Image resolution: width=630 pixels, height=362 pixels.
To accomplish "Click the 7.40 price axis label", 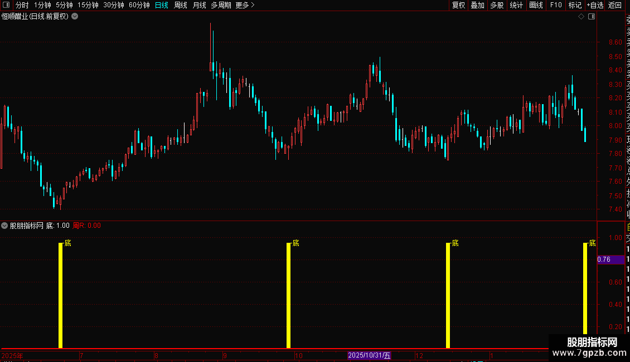I will point(615,209).
